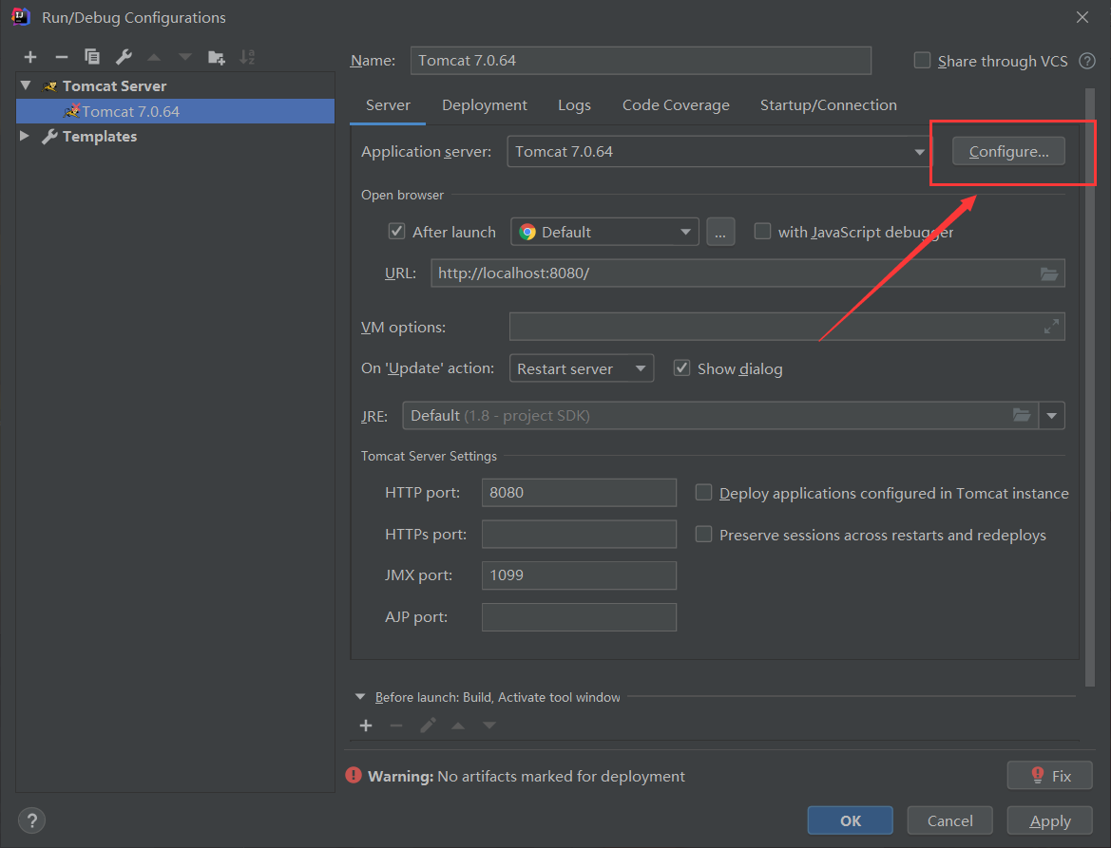Browse folder icon in URL field

1049,273
